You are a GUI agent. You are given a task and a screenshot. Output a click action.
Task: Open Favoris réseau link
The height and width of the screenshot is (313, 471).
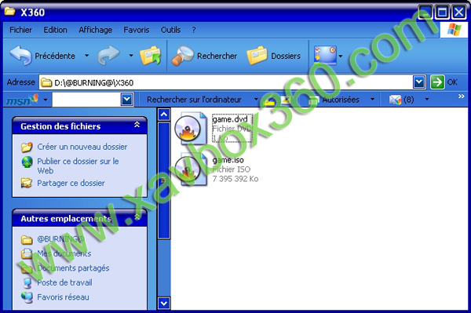pyautogui.click(x=63, y=297)
